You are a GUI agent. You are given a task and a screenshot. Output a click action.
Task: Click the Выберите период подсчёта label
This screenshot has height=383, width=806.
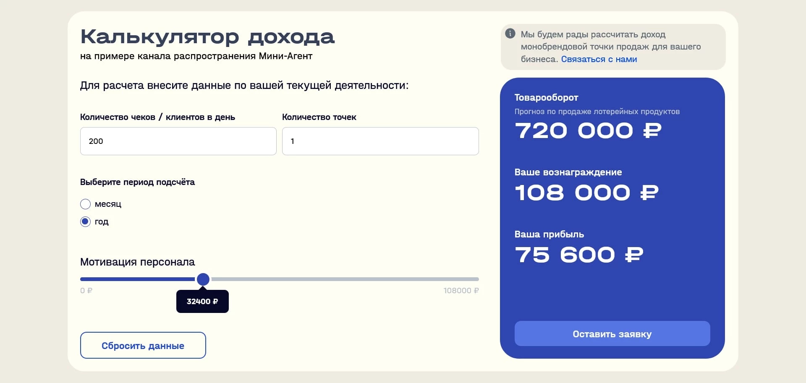pos(137,182)
